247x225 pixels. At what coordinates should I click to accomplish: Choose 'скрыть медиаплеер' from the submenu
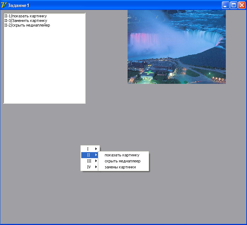pyautogui.click(x=124, y=161)
